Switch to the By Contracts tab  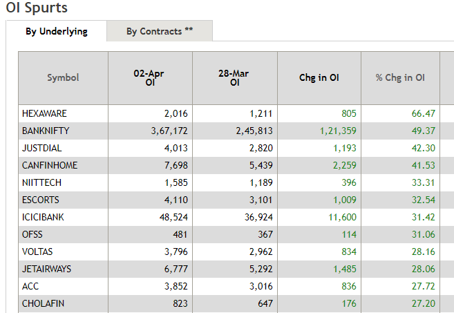click(x=160, y=31)
